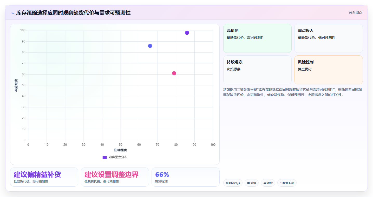This screenshot has width=373, height=197.
Task: Click the 关系散点 label in header
Action: pyautogui.click(x=355, y=12)
